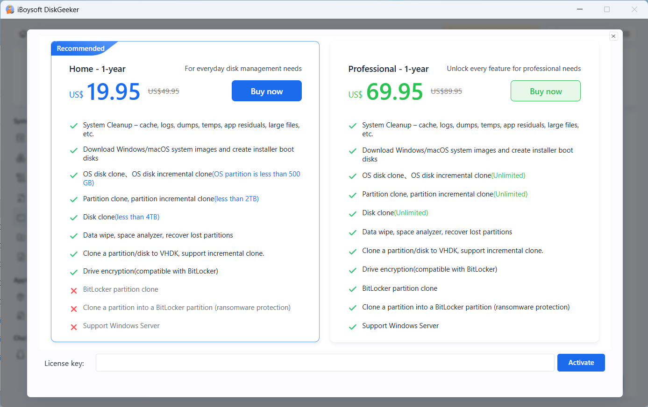The image size is (648, 407).
Task: Click Professional "Partition clone, partition incremental clone(Unlimited)"
Action: click(x=445, y=194)
